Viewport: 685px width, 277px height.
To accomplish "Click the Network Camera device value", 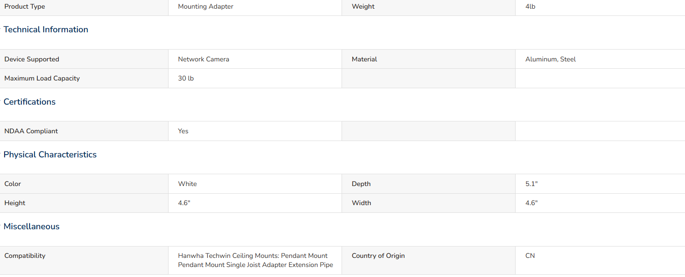I will coord(204,59).
